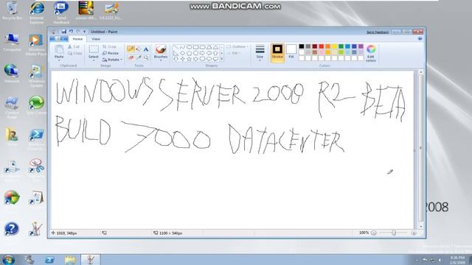This screenshot has height=265, width=472.
Task: Open Edit colors dialog
Action: (371, 53)
